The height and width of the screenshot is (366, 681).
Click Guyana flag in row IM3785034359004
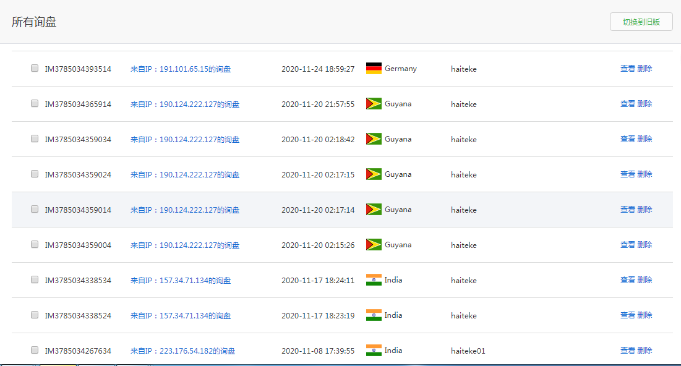[374, 245]
